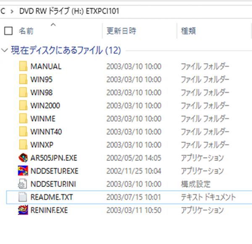Click the date 2003/07/15 10:01
This screenshot has height=244, width=252.
click(x=134, y=197)
